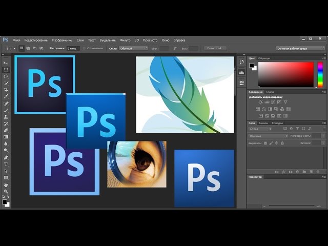The height and width of the screenshot is (246, 328).
Task: Add a Brightness/Contrast adjustment
Action: coord(261,102)
